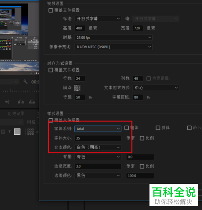Image resolution: width=202 pixels, height=210 pixels.
Task: Toggle the bold (粗体) checkbox
Action: coord(126,128)
